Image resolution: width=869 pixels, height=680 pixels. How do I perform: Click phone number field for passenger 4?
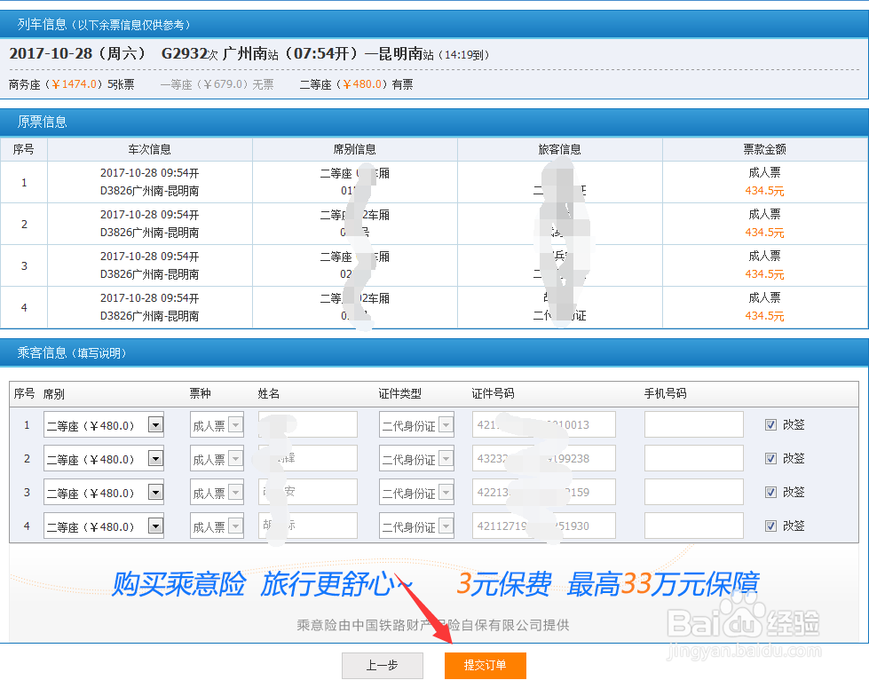point(694,526)
